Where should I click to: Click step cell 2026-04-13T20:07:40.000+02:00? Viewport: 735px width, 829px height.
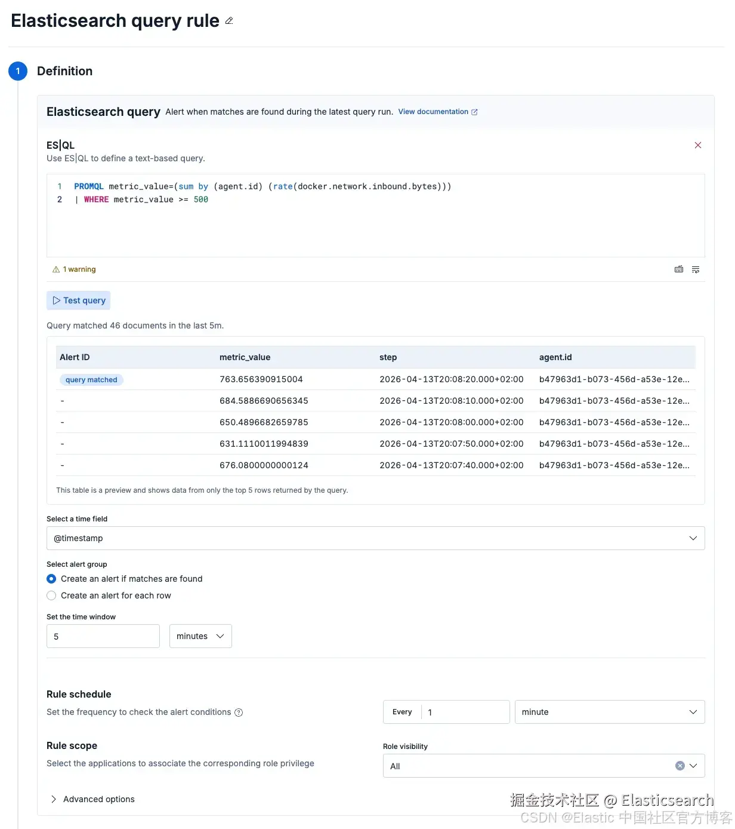452,465
